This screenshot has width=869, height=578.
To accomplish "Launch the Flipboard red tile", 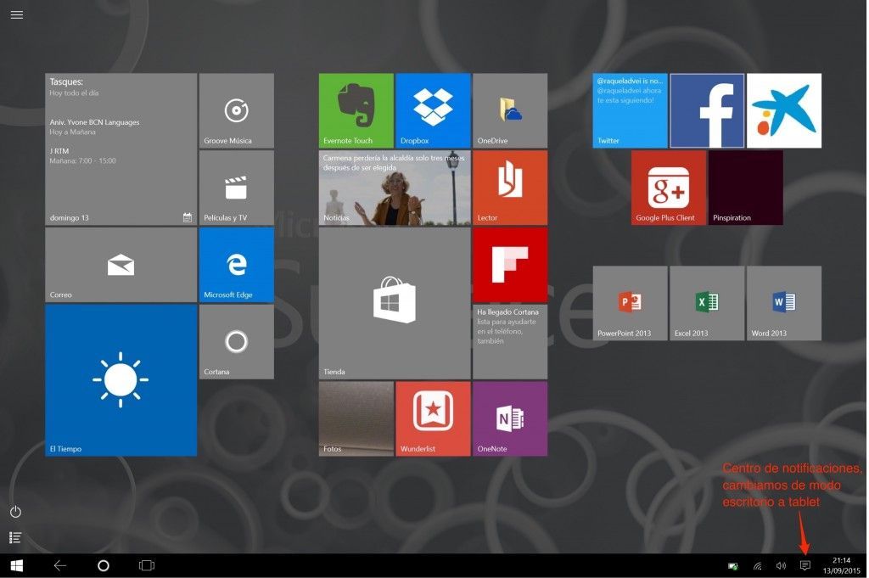I will point(510,265).
